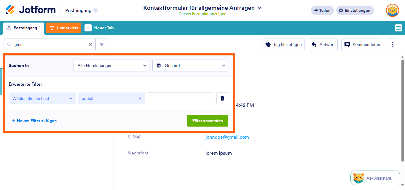
Task: Delete the filter row using the trash icon
Action: tap(222, 98)
